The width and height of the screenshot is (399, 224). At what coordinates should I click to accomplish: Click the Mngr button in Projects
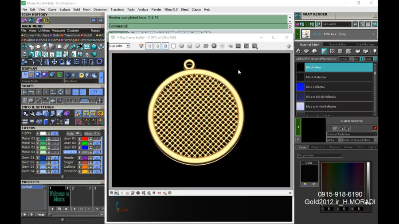41,215
